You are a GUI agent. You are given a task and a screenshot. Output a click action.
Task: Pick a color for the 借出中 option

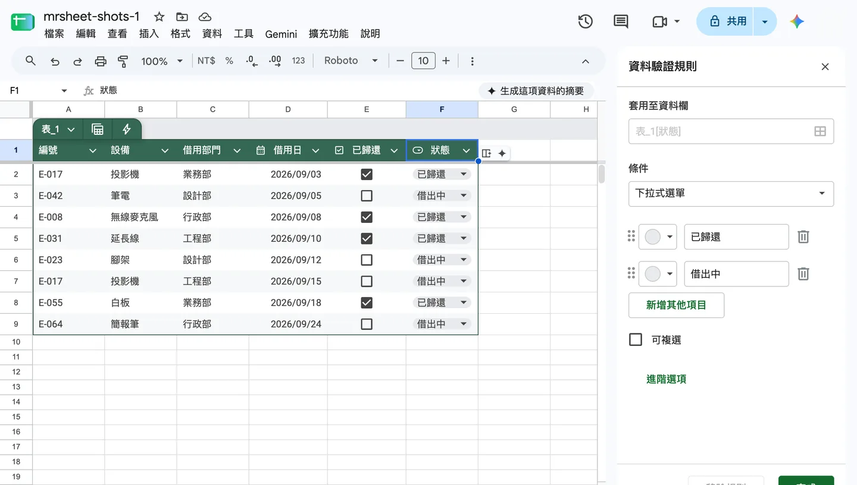pos(658,273)
